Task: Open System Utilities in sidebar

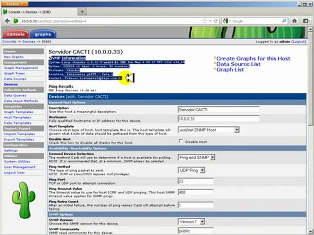Action: coord(17,162)
